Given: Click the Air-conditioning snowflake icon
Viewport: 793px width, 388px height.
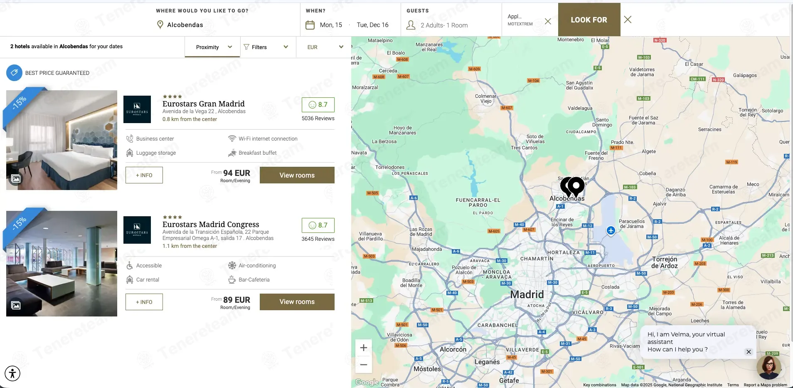Looking at the screenshot, I should (232, 265).
